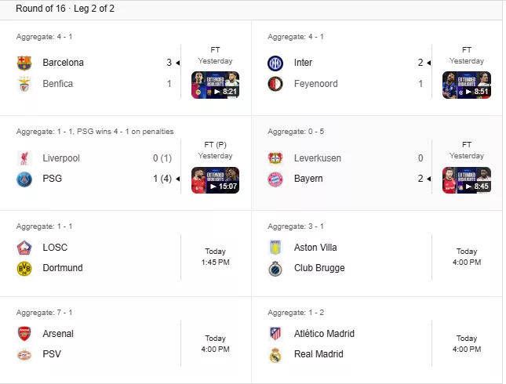Play Inter vs Feyenoord highlights video
Image resolution: width=506 pixels, height=384 pixels.
pos(467,85)
